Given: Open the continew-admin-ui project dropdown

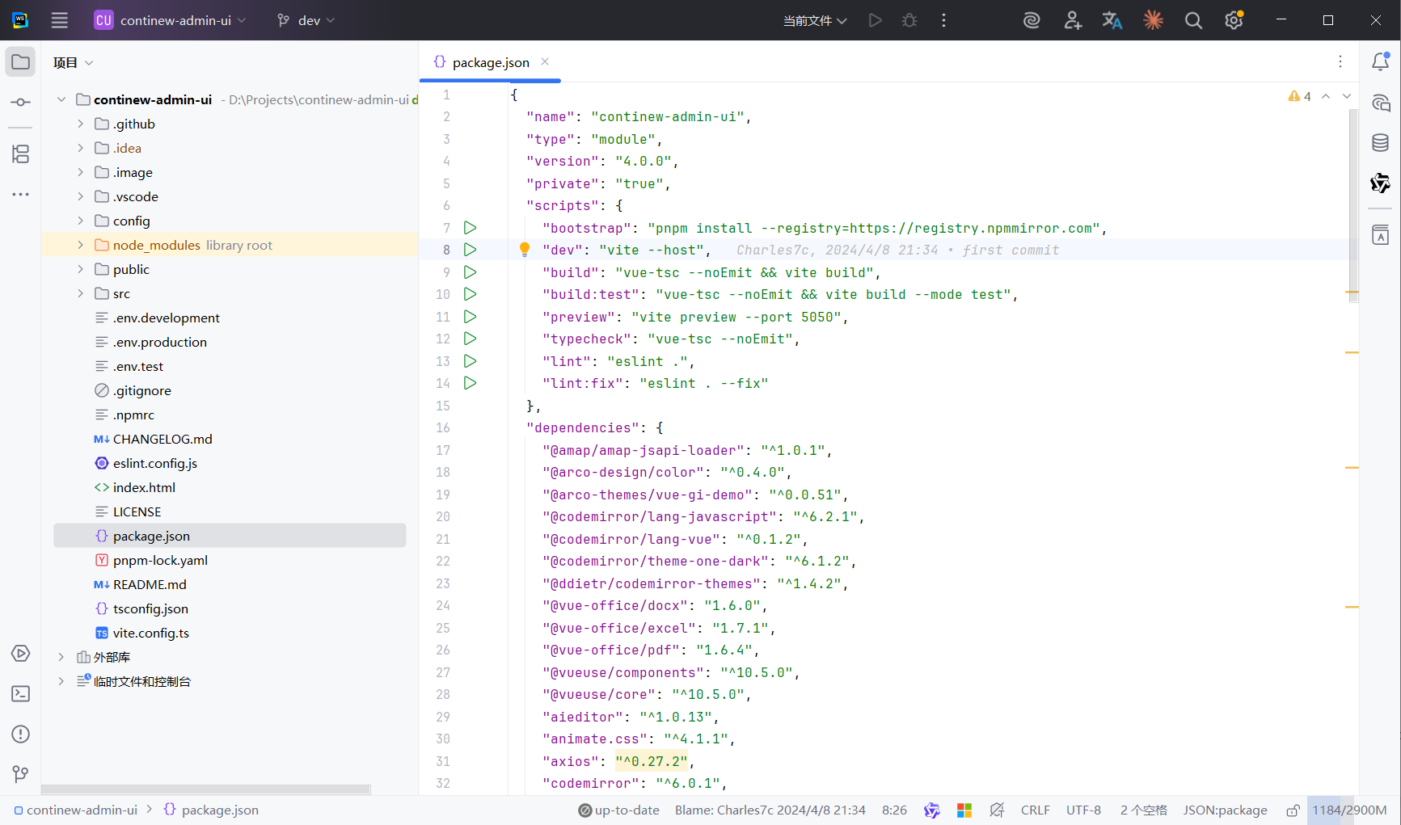Looking at the screenshot, I should [170, 20].
